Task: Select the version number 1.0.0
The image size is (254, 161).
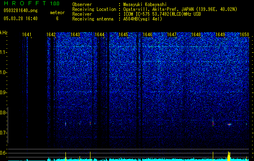Action: tap(55, 3)
